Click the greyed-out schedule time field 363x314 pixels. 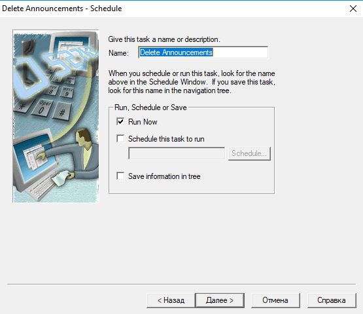(x=177, y=153)
